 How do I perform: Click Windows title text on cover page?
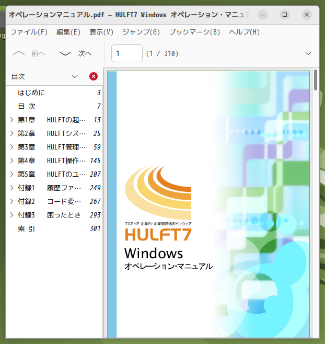154,254
